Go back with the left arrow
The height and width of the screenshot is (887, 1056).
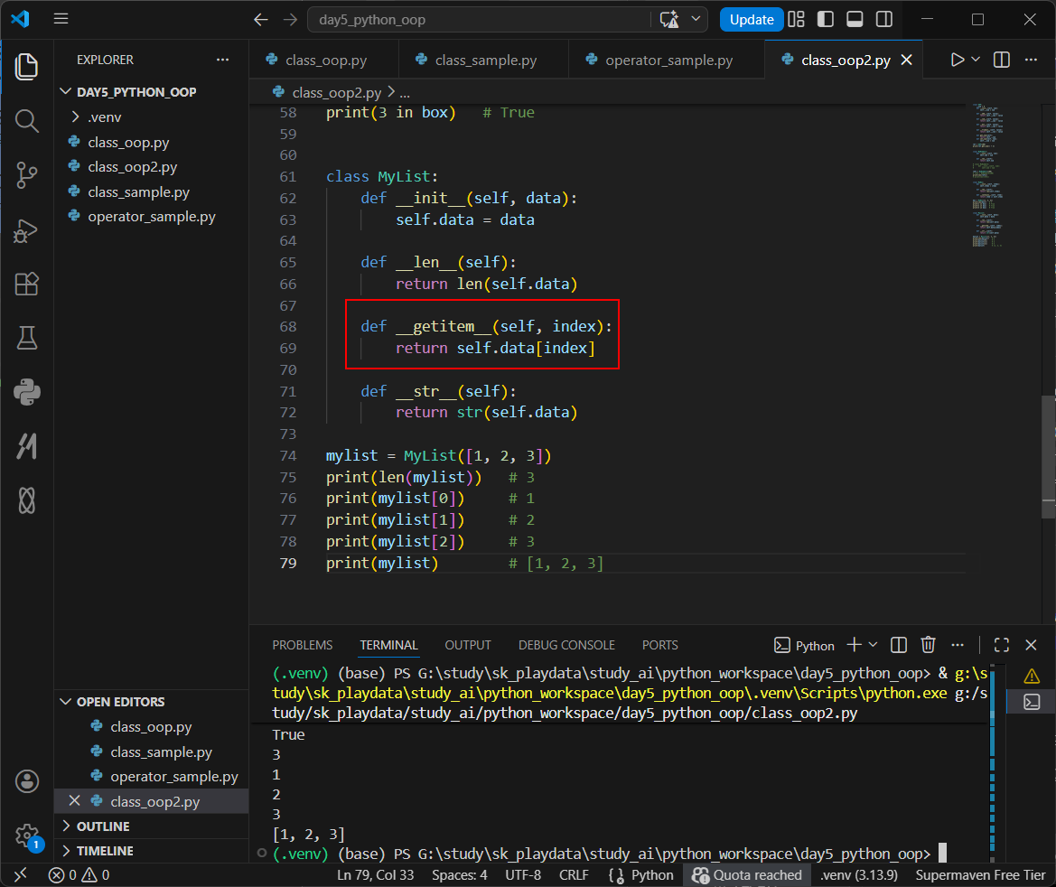point(261,20)
